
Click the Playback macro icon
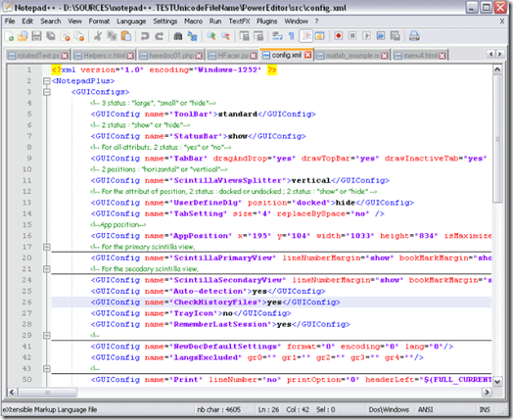coord(366,35)
